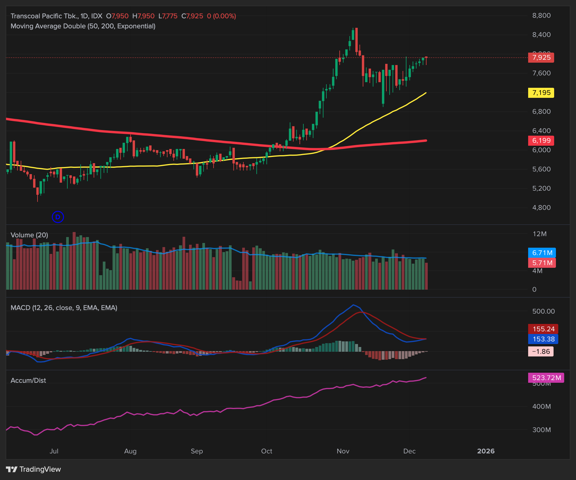
Task: Select the Accum/Dist indicator label
Action: 28,380
